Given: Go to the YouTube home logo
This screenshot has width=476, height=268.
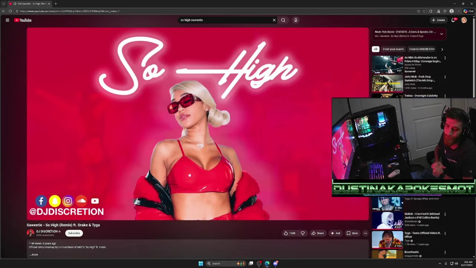Looking at the screenshot, I should 23,20.
